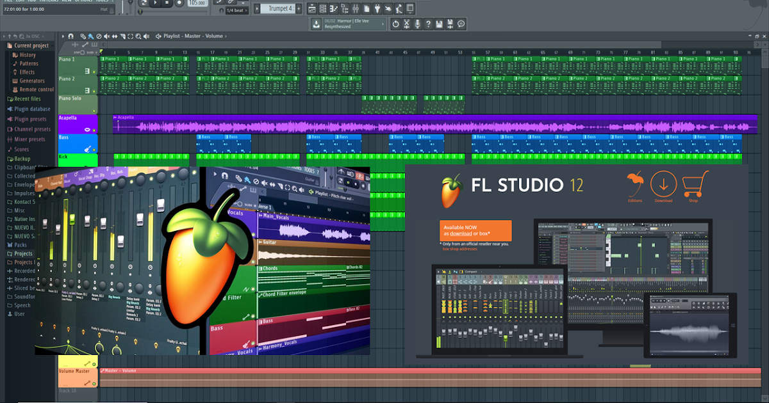Screen dimensions: 769x403
Task: Open Remote control under Current project
Action: [x=33, y=90]
